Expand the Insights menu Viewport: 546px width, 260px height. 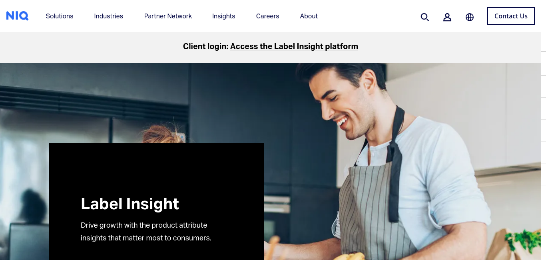click(223, 16)
